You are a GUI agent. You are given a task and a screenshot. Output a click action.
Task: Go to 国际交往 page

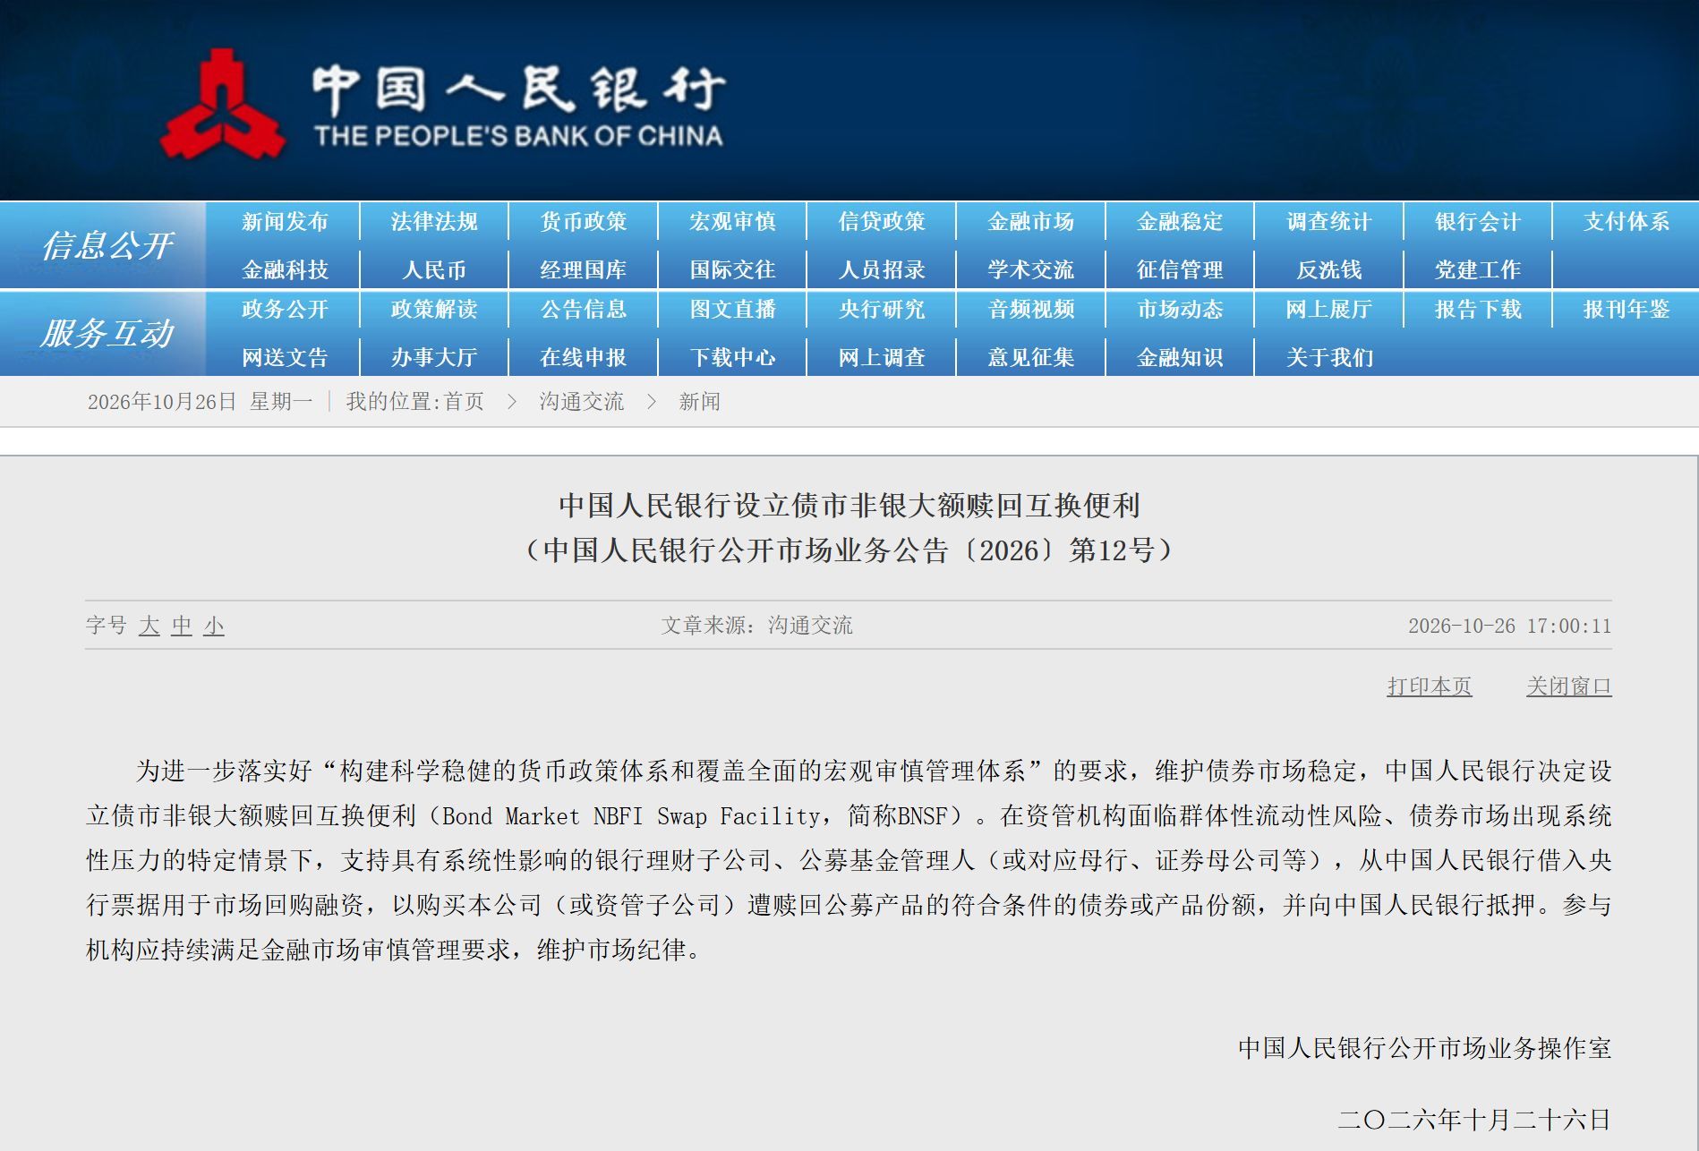tap(732, 269)
